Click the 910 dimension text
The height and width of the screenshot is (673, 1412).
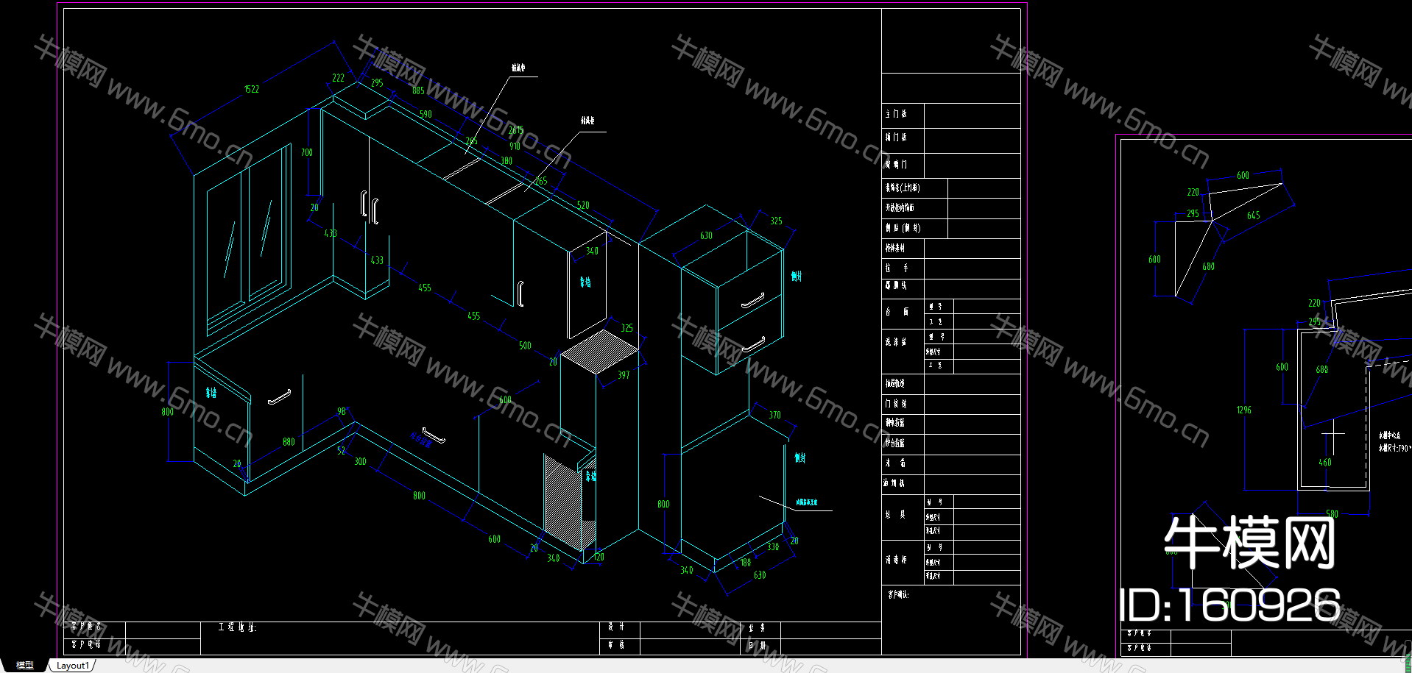point(515,146)
